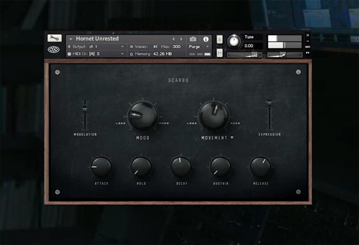Toggle the PV button in header

coord(308,53)
